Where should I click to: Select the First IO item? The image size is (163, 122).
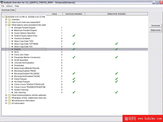(17, 49)
